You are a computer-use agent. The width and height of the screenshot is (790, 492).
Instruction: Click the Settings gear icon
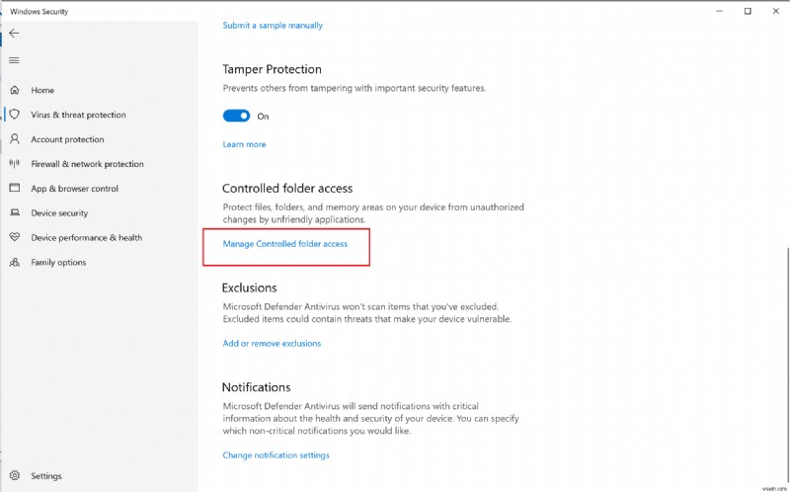[14, 475]
